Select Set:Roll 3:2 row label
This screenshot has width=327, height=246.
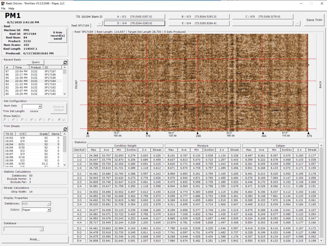click(x=79, y=196)
